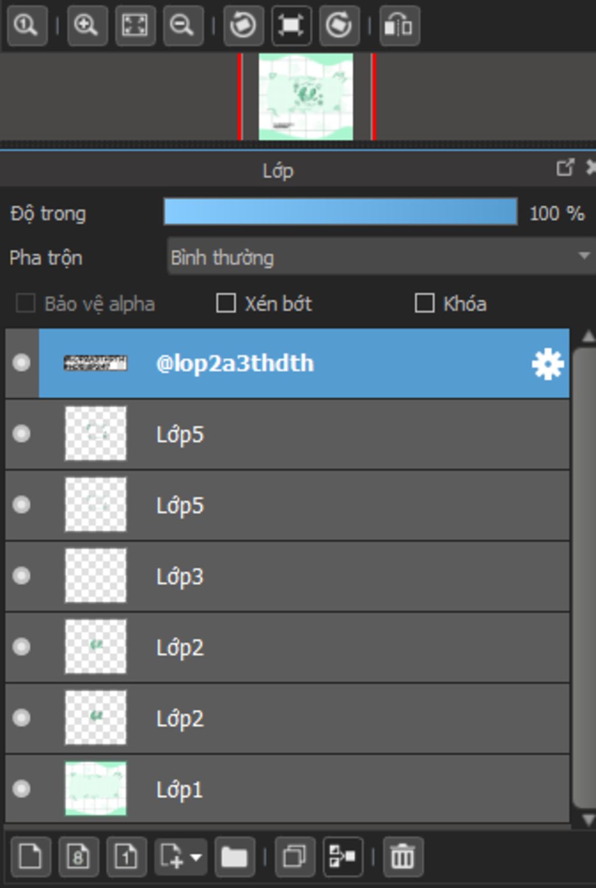Click the zoom in magnifier icon
The height and width of the screenshot is (888, 596).
pyautogui.click(x=87, y=25)
